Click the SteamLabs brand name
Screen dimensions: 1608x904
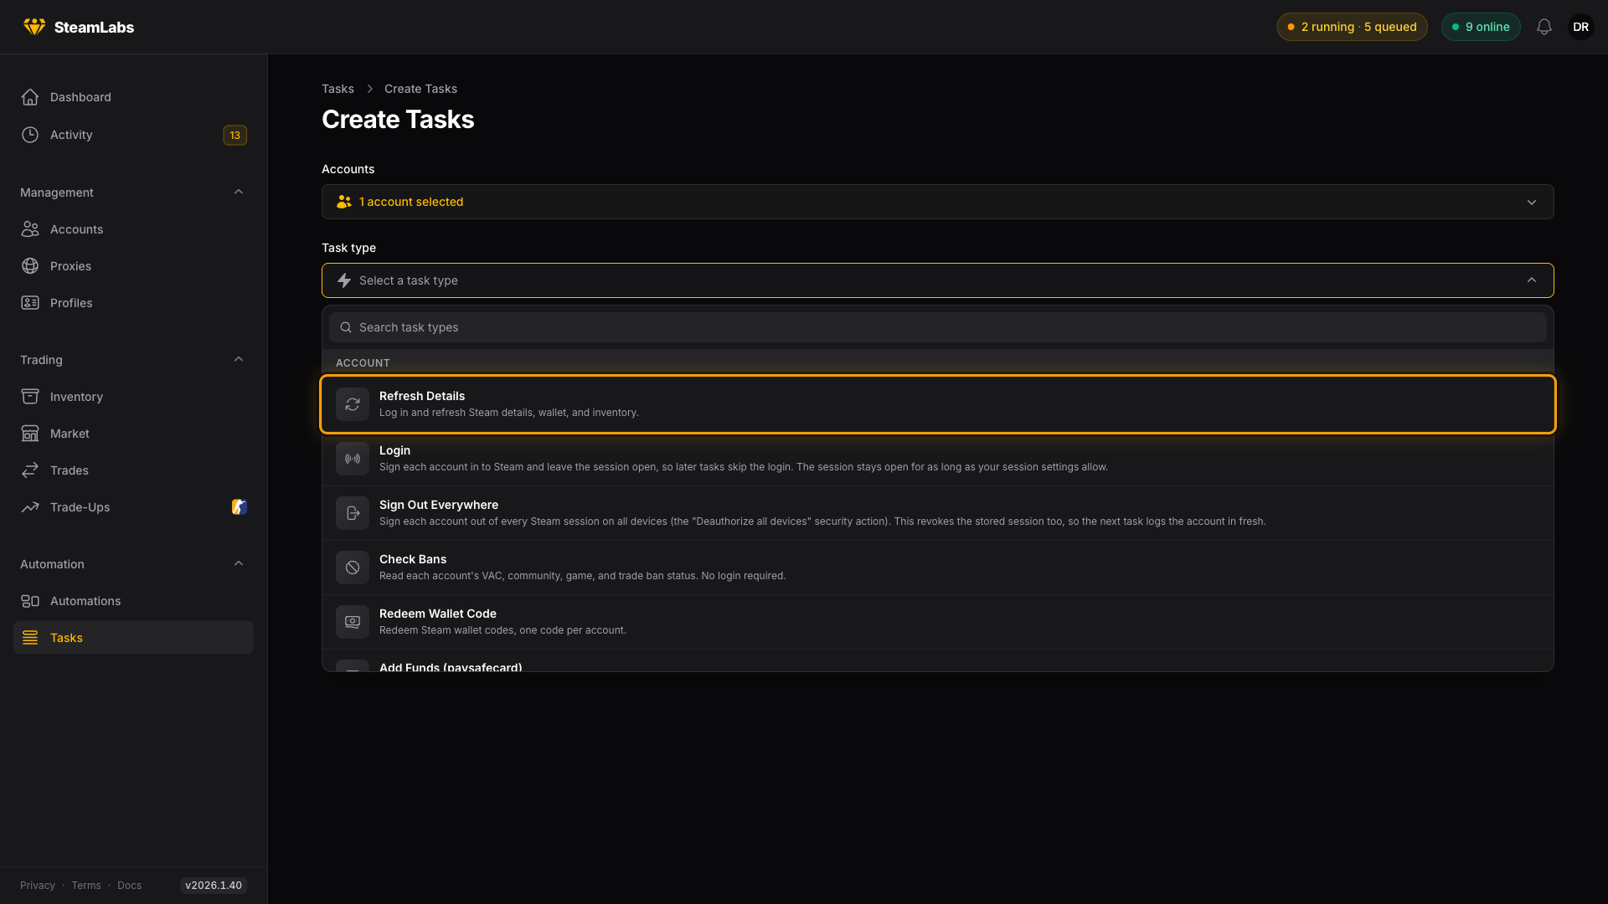tap(94, 27)
